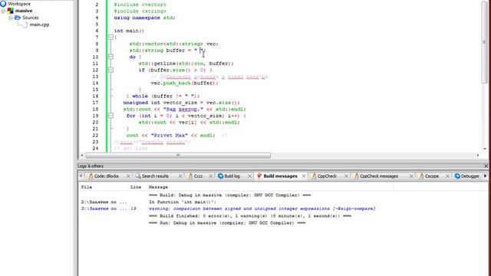Click line number 19 in warning row
Image resolution: width=491 pixels, height=276 pixels.
tap(133, 209)
